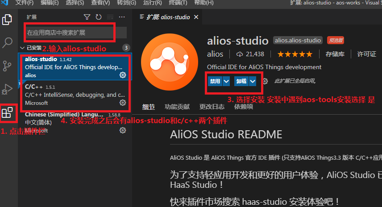Close the alios-studio extension tab

[196, 17]
